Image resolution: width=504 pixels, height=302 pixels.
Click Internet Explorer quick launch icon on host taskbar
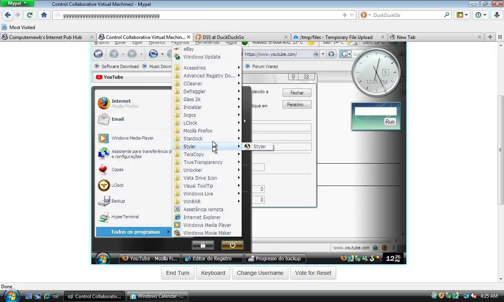pyautogui.click(x=47, y=296)
